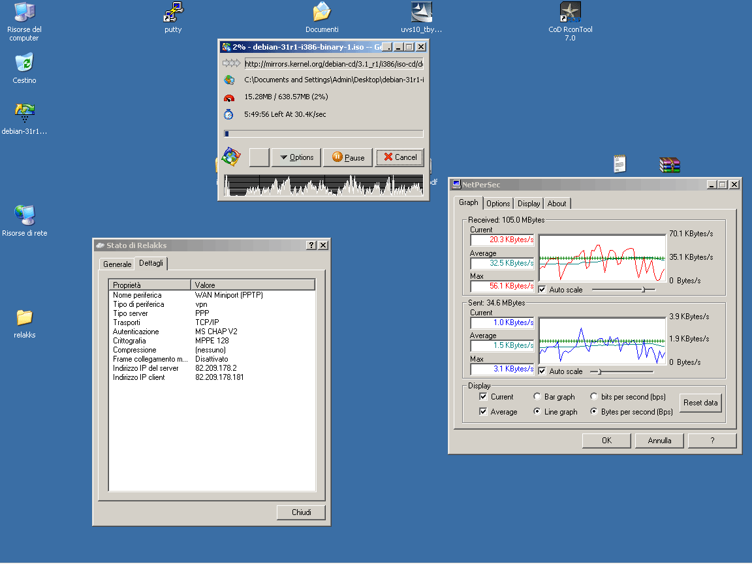Switch to the Generale tab
The image size is (752, 564).
[117, 264]
